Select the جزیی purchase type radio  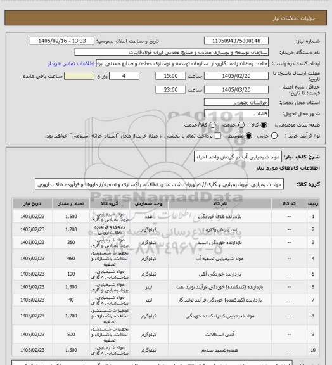click(x=274, y=136)
